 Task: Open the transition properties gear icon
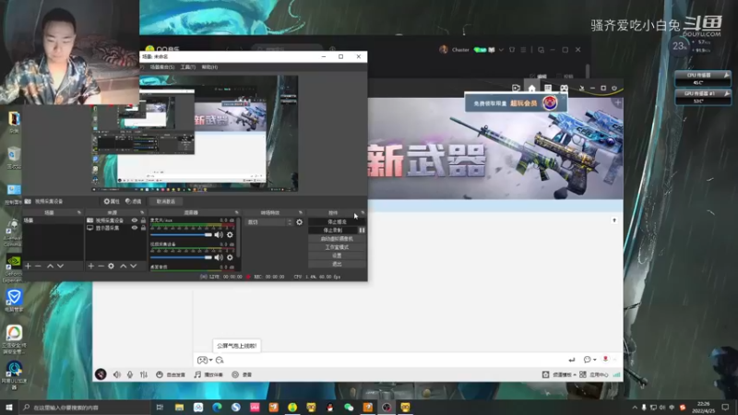[299, 222]
